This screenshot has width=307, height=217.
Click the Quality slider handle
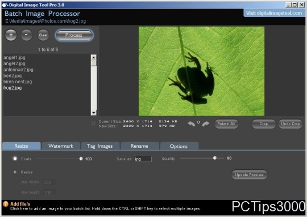pyautogui.click(x=215, y=158)
